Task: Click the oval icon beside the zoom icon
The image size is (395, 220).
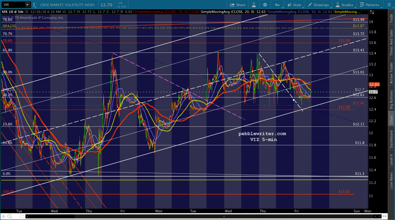Action: [x=22, y=217]
